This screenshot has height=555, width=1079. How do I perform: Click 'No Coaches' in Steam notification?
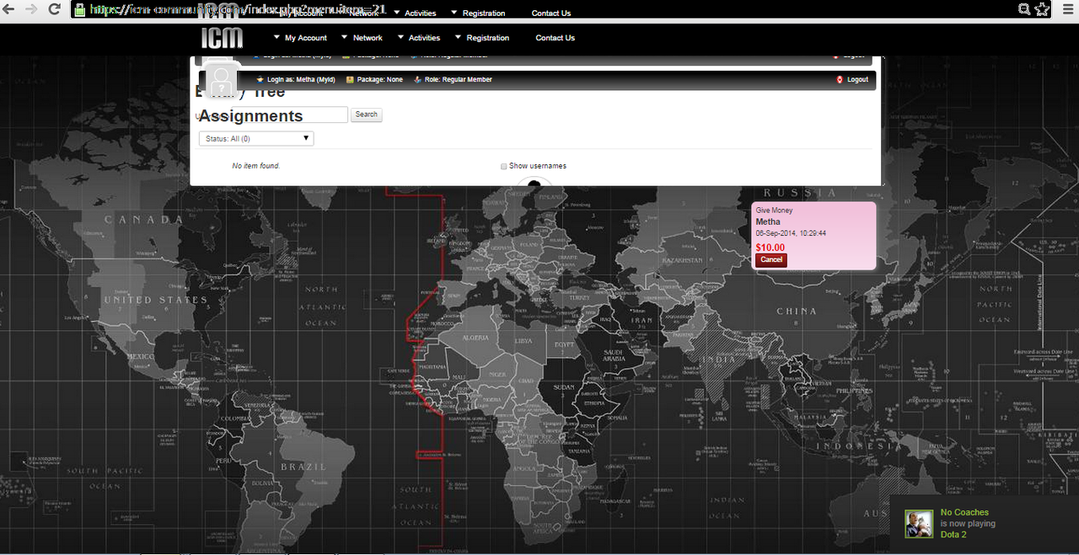click(x=964, y=512)
